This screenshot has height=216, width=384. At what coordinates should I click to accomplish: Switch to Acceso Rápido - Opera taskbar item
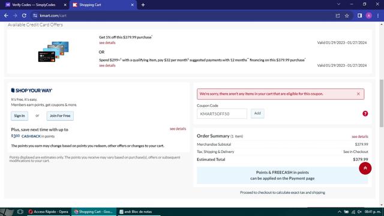pyautogui.click(x=48, y=212)
